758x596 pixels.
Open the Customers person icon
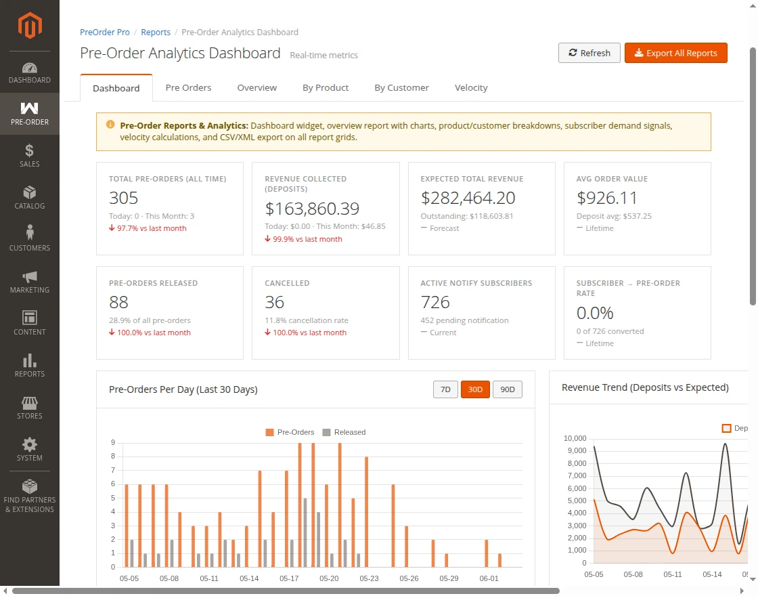(x=30, y=233)
